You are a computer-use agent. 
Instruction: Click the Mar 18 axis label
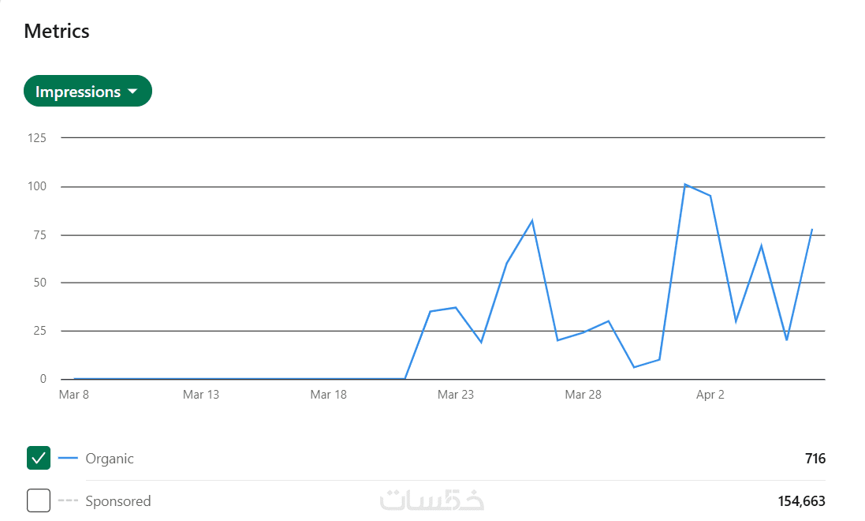point(329,395)
